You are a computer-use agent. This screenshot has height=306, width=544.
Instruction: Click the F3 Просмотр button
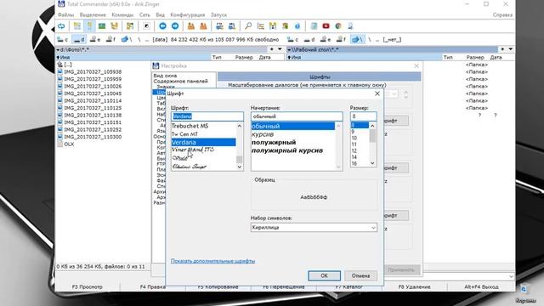[x=87, y=287]
